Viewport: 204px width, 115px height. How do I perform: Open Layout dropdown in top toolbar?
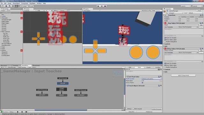coord(197,6)
